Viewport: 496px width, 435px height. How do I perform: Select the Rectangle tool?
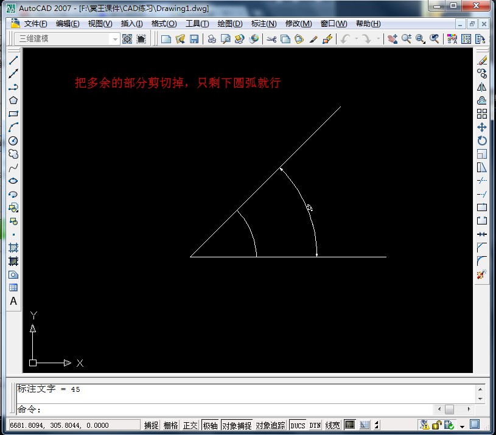point(13,114)
